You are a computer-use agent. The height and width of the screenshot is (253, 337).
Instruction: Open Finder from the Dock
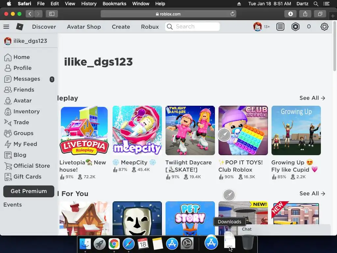tap(85, 244)
